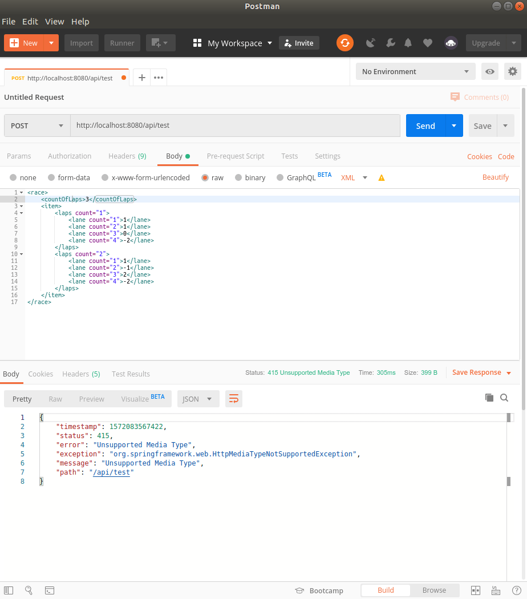Click the XML warning triangle icon
This screenshot has width=527, height=599.
click(x=381, y=177)
